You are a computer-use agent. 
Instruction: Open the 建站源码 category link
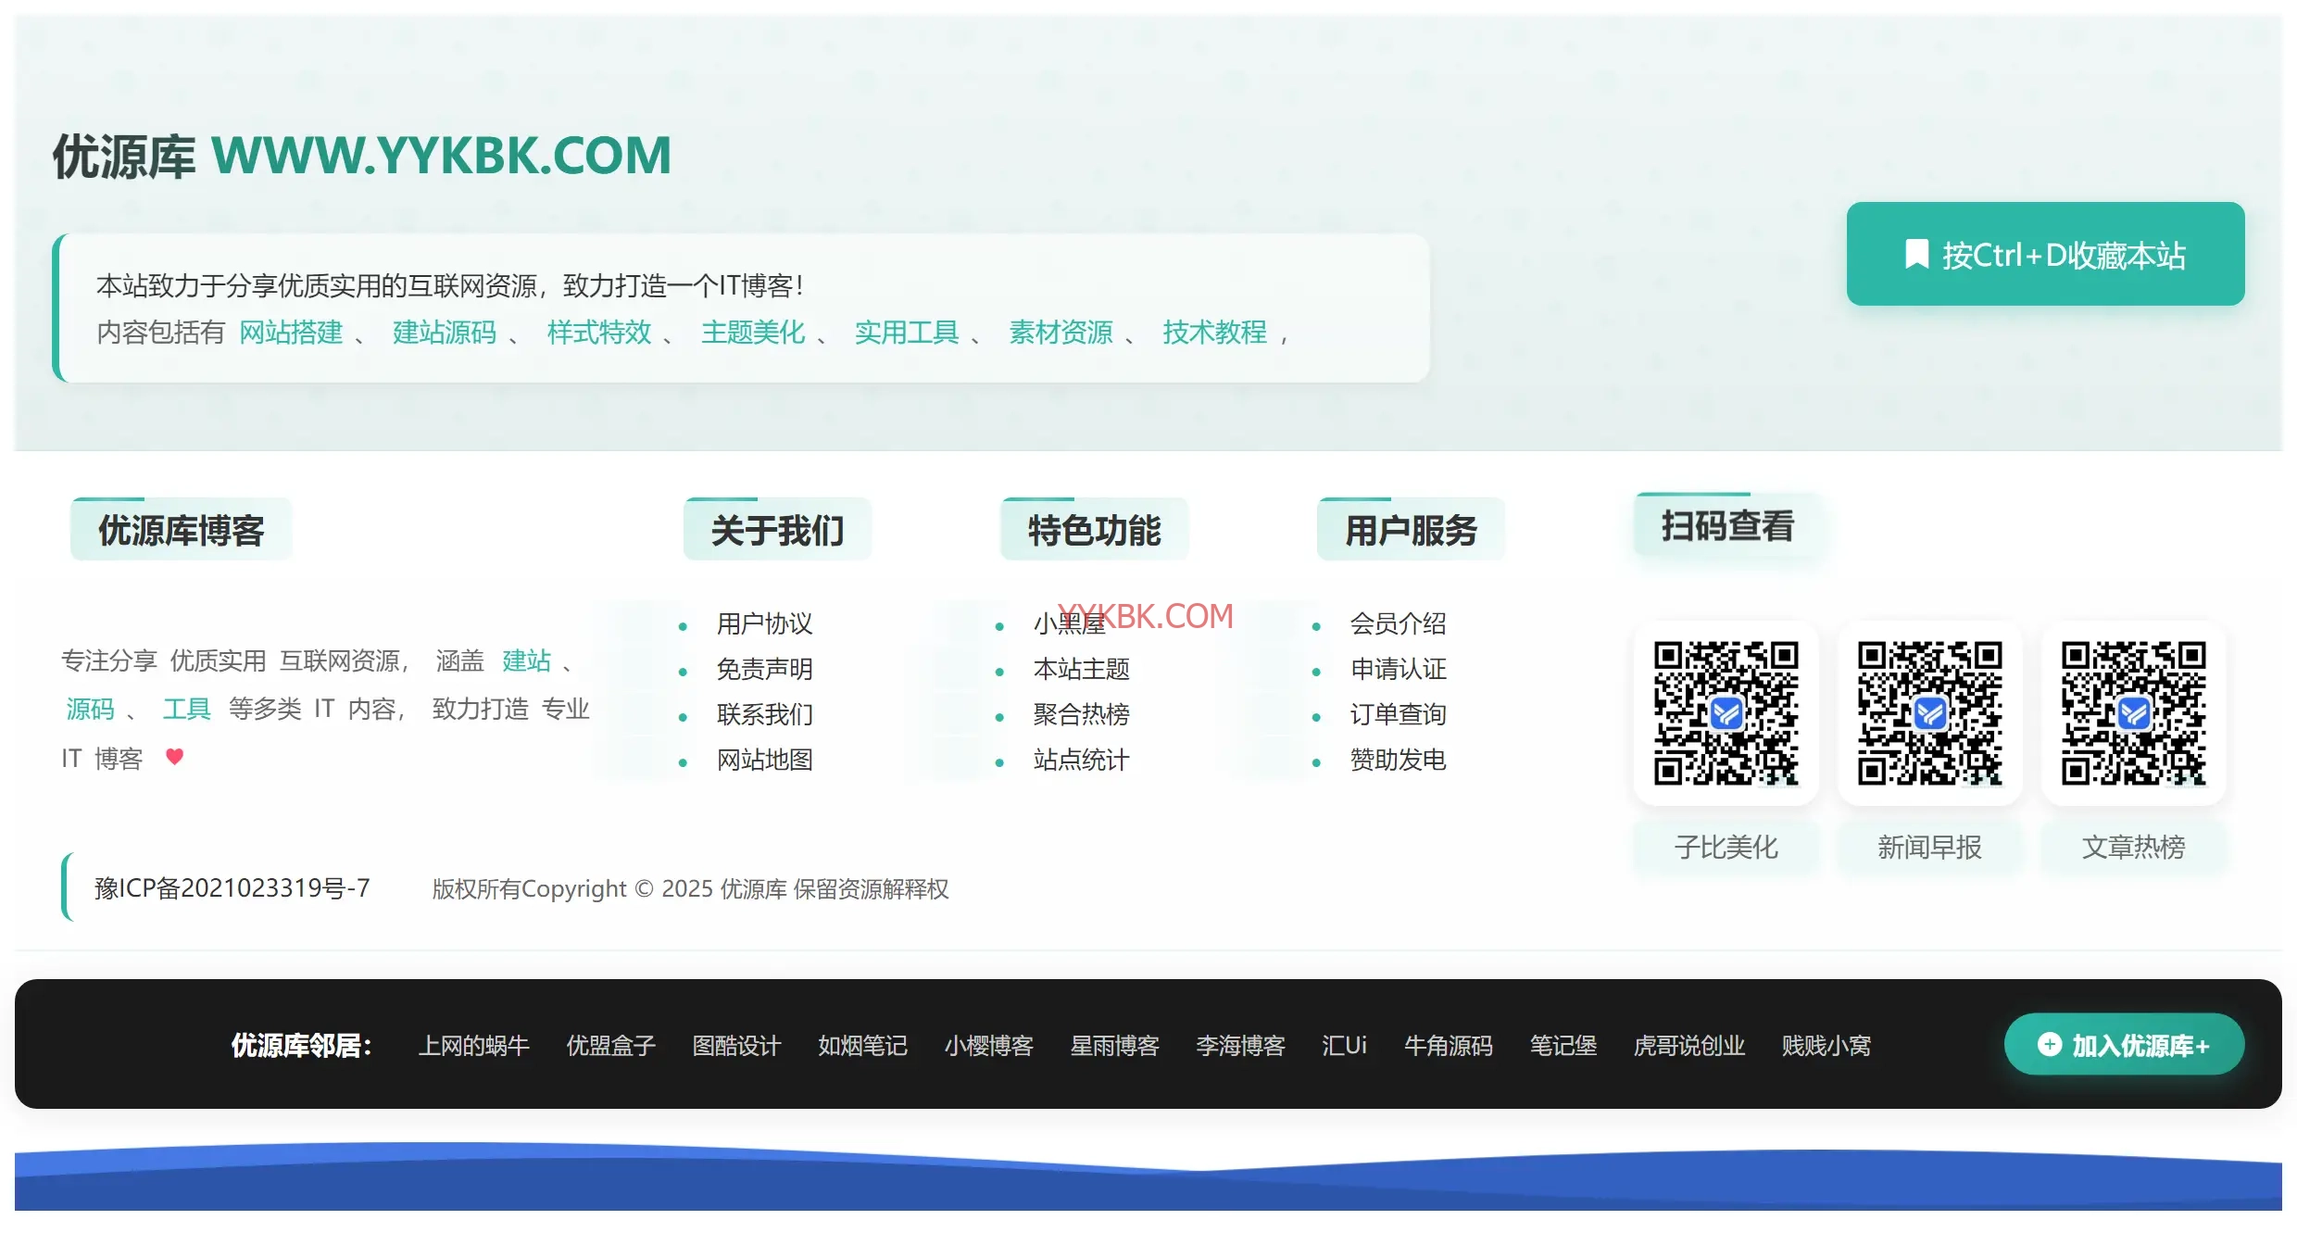445,332
